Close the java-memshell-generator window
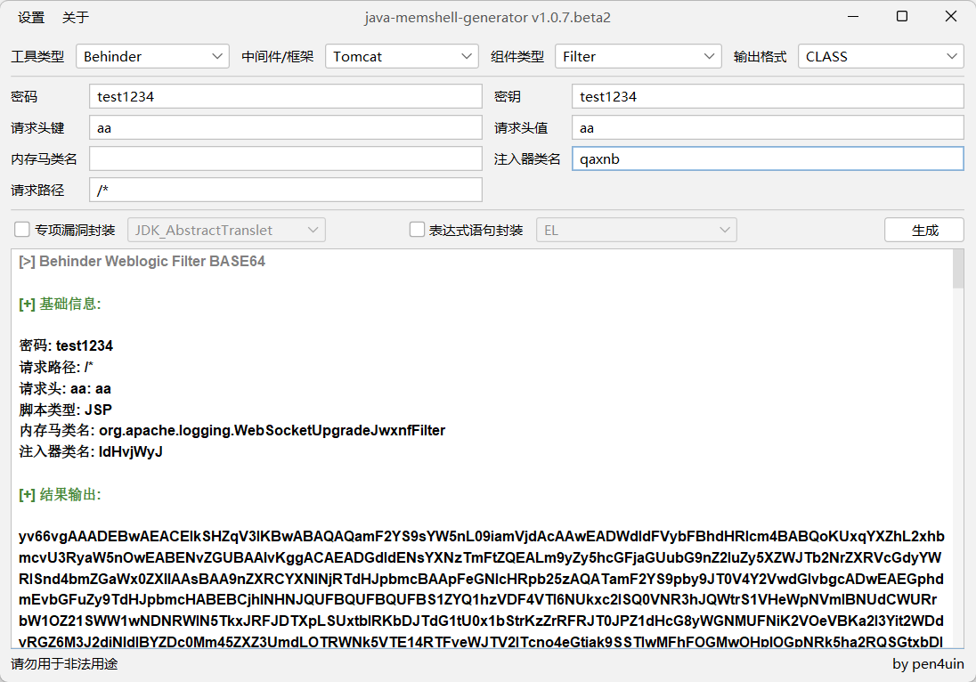Screen dimensions: 976x682 950,17
